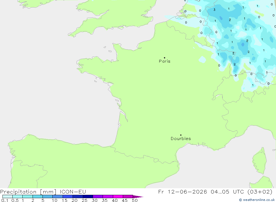The height and width of the screenshot is (202, 276).
Task: Click the Paris city label
Action: click(164, 61)
